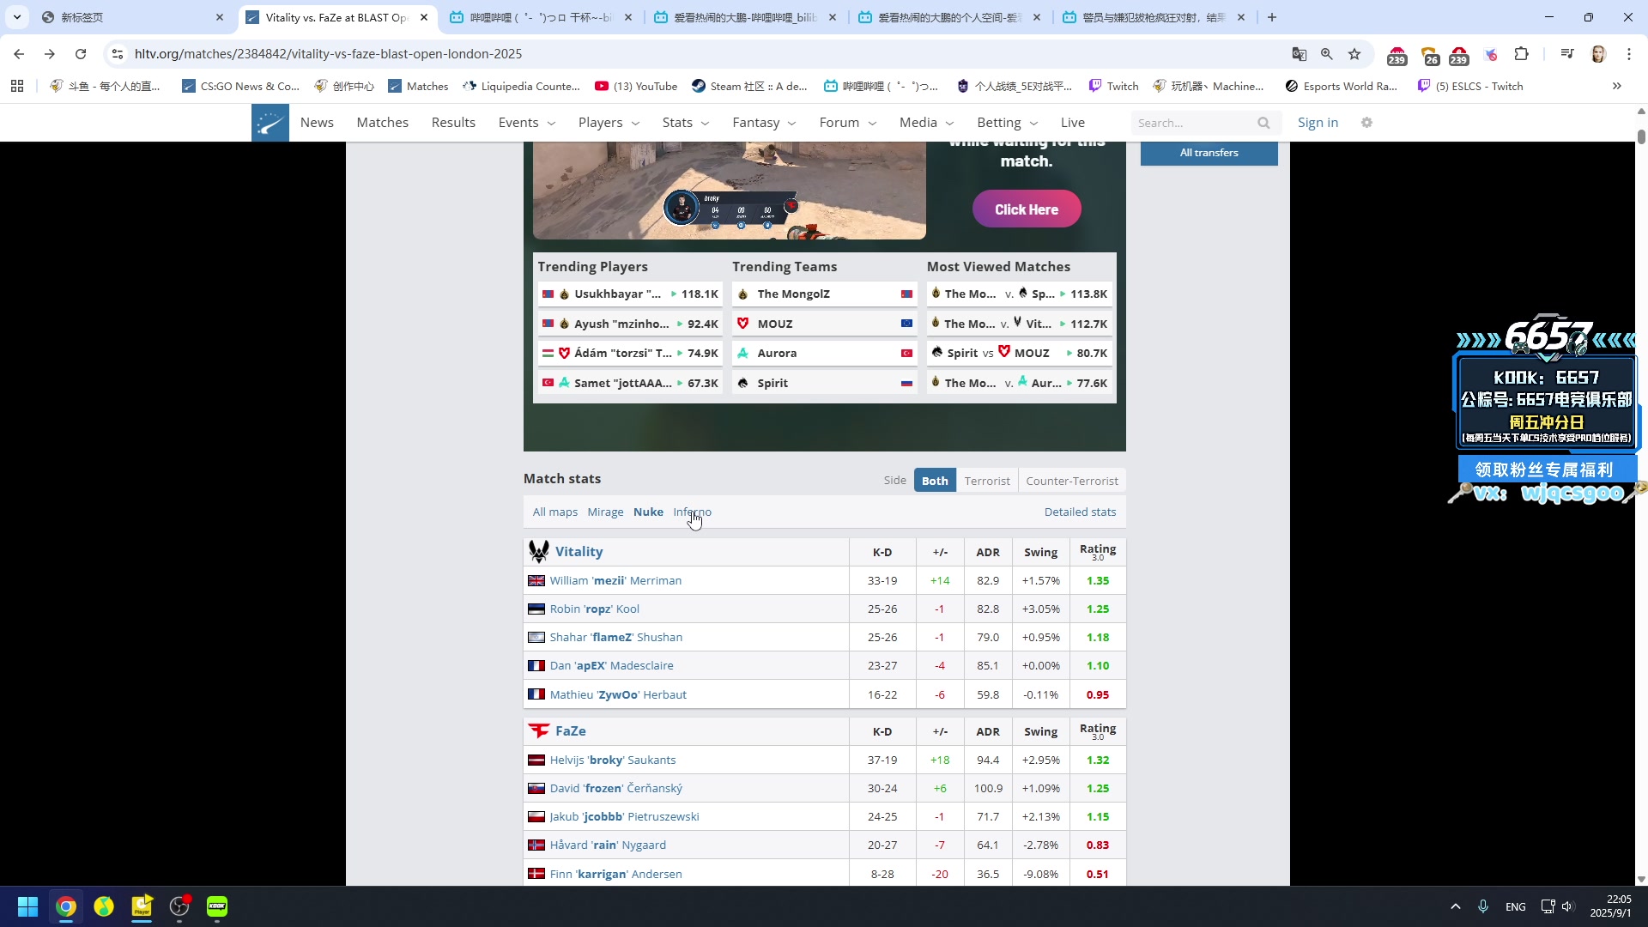This screenshot has height=927, width=1648.
Task: Expand the Stats menu
Action: [x=685, y=123]
